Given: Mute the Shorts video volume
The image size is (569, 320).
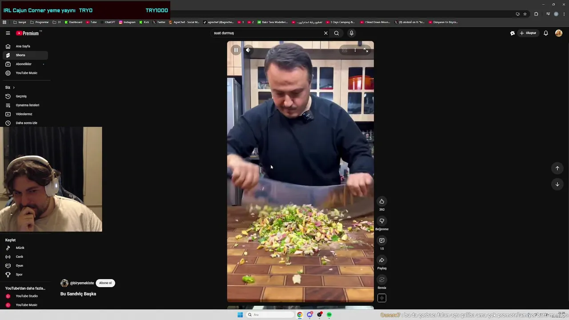Looking at the screenshot, I should tap(248, 50).
